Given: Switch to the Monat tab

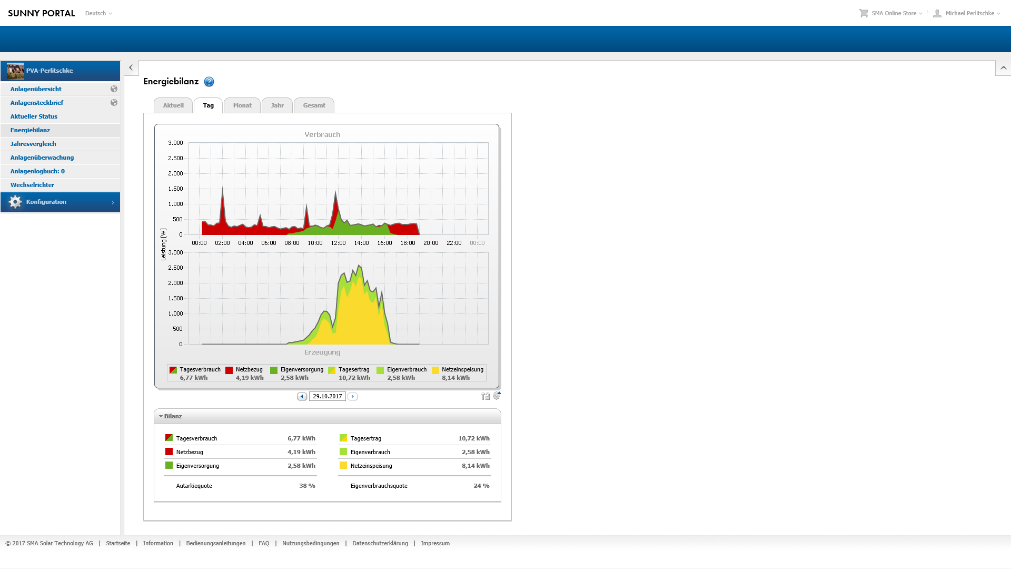Looking at the screenshot, I should [242, 105].
